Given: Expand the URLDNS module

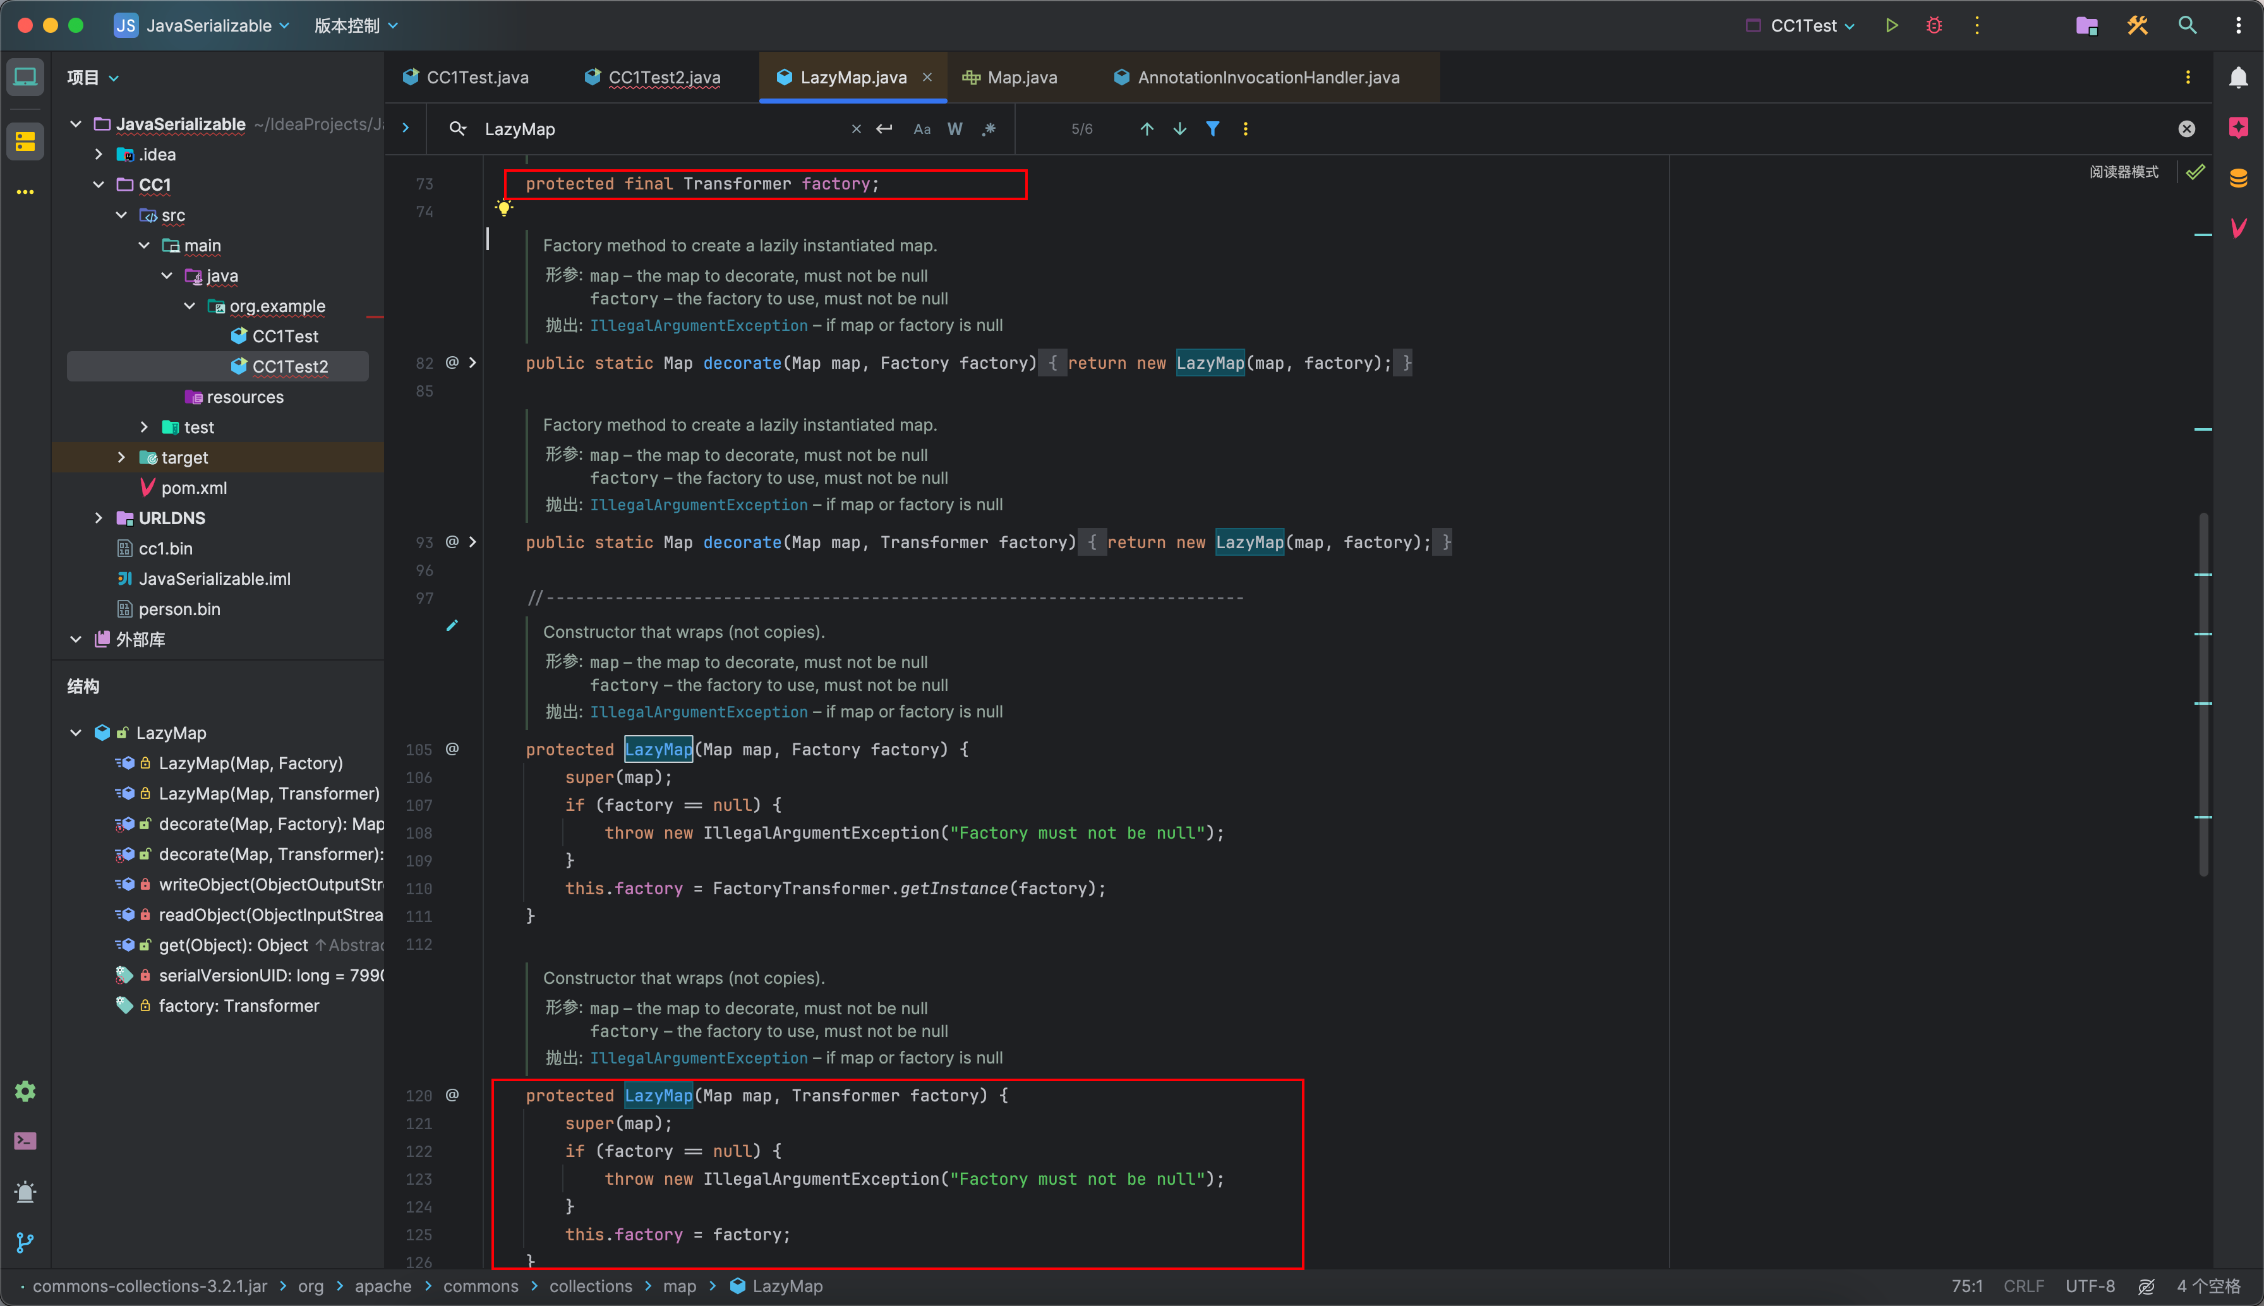Looking at the screenshot, I should pyautogui.click(x=99, y=518).
